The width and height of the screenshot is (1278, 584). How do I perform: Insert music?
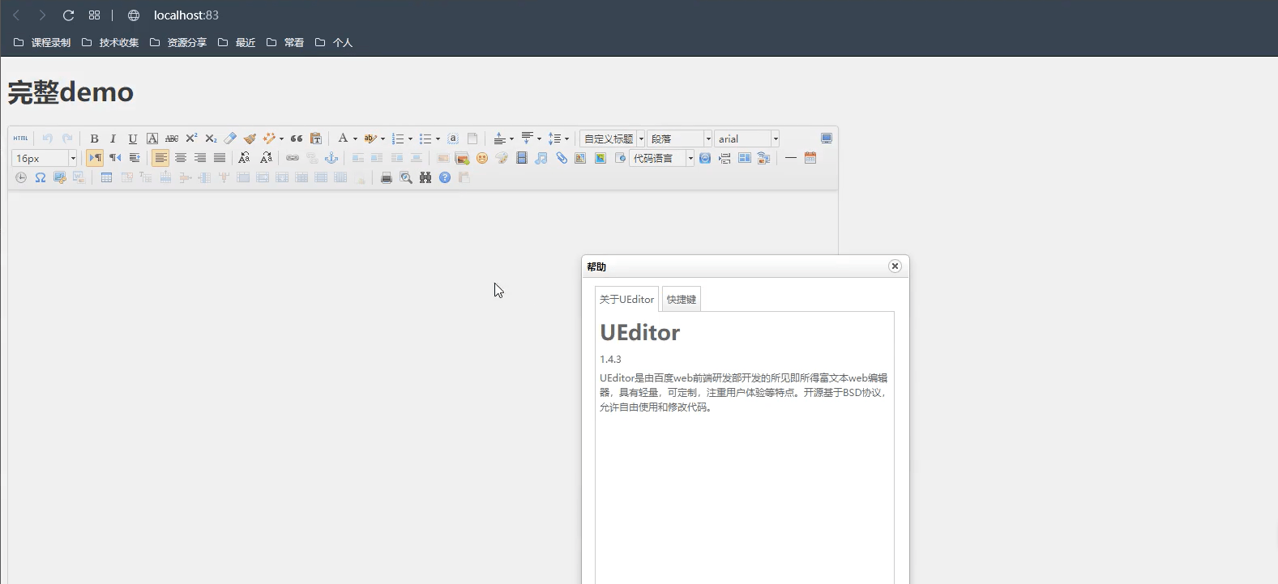[541, 158]
